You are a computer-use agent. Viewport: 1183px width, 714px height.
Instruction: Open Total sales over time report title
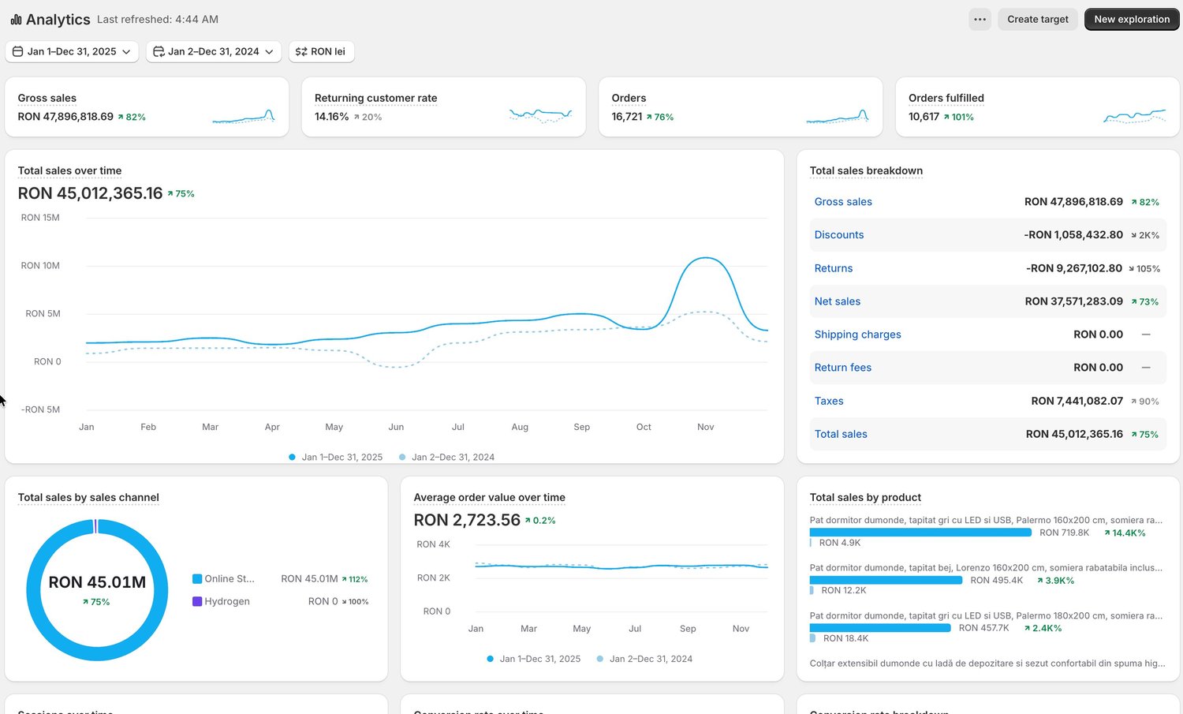(x=69, y=170)
